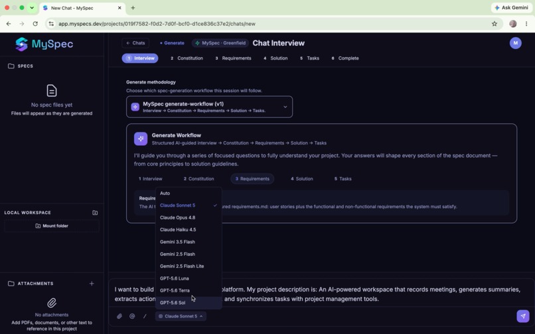Click the add-folder icon beside Local Workspace
Viewport: 535px width, 334px height.
click(x=95, y=213)
